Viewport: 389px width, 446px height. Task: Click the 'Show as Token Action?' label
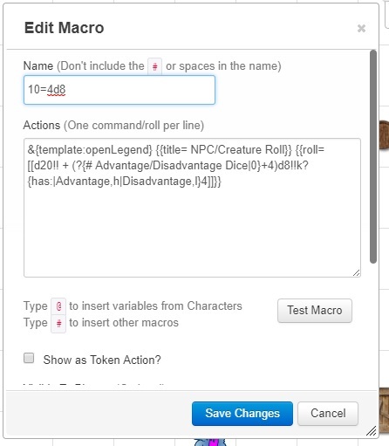pos(102,360)
